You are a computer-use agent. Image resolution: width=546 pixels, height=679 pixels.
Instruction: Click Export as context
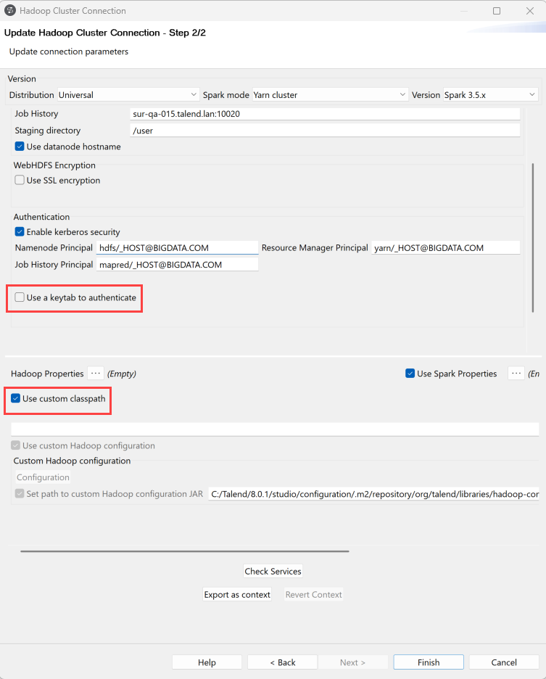[x=236, y=594]
